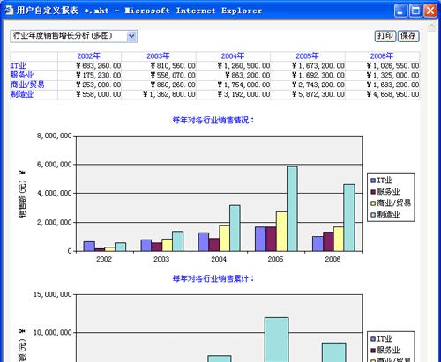Image resolution: width=441 pixels, height=362 pixels.
Task: Click the 2005 bar in the cumulative chart
Action: (x=277, y=340)
